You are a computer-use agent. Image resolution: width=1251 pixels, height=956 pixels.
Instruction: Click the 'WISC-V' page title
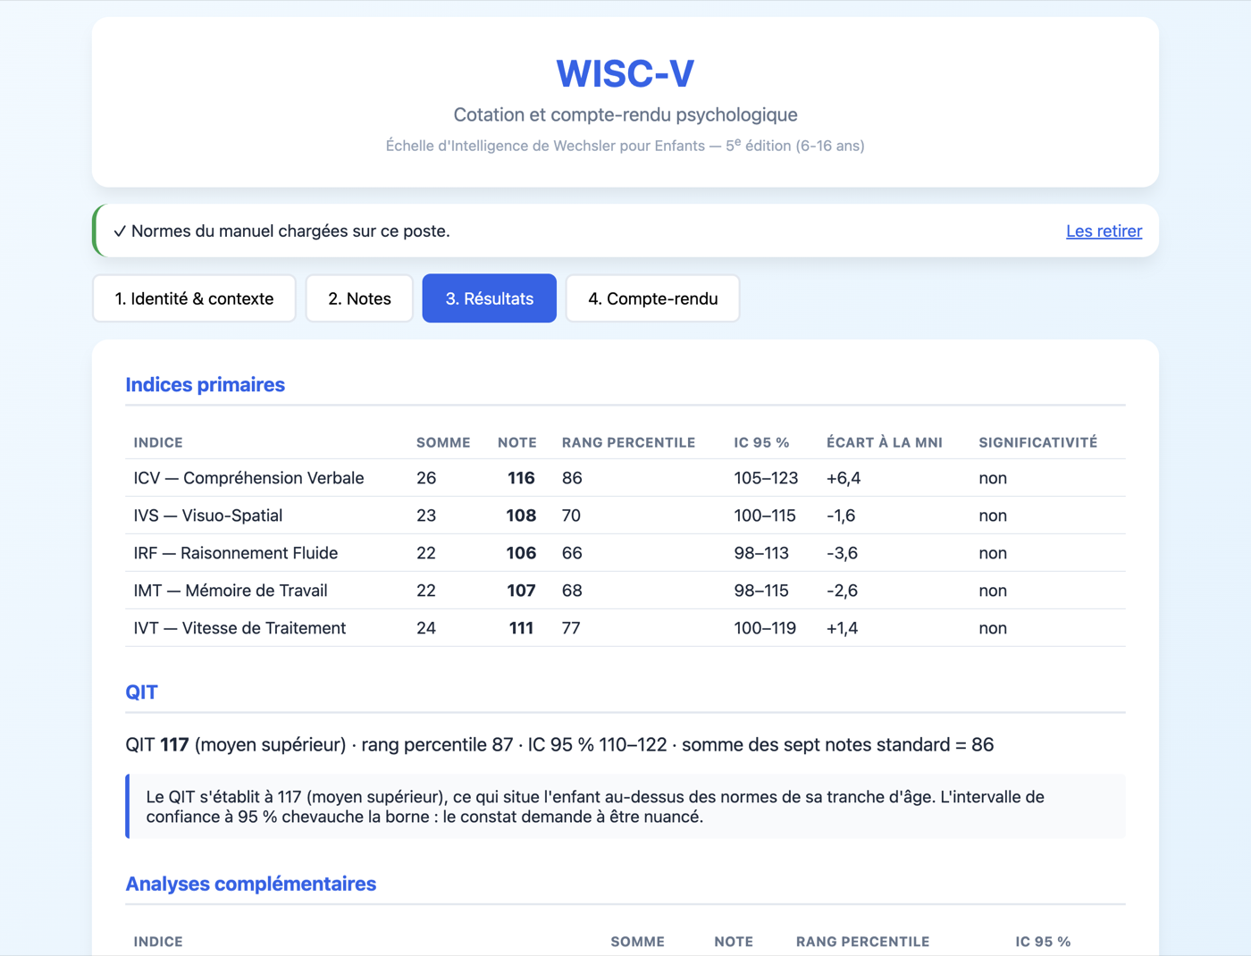point(625,73)
